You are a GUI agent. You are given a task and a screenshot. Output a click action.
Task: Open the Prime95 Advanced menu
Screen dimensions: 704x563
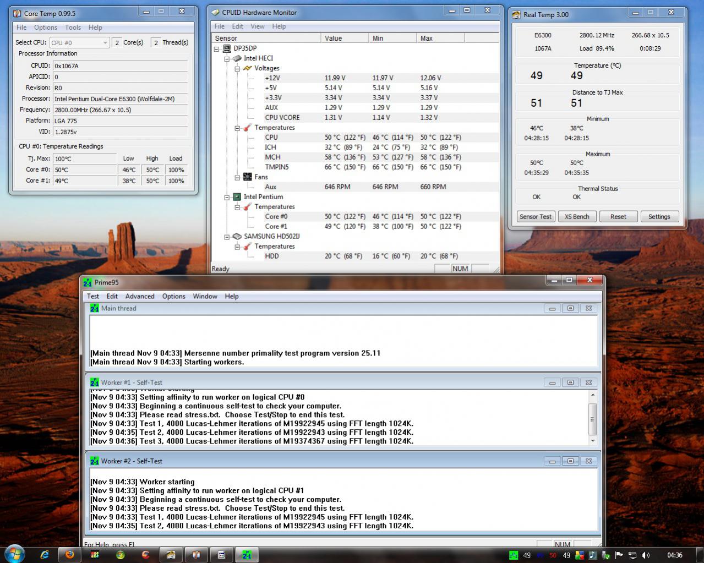140,296
